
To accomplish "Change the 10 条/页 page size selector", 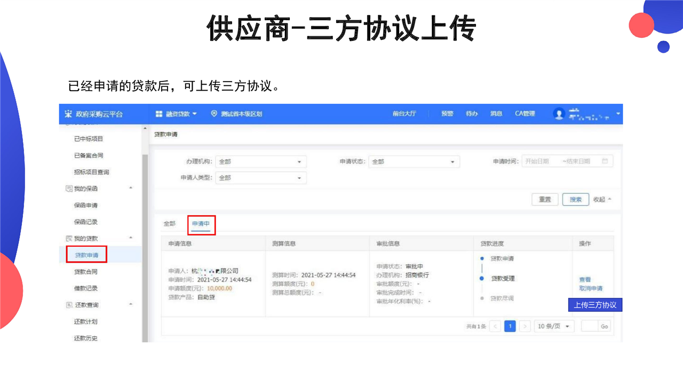I will click(x=554, y=326).
